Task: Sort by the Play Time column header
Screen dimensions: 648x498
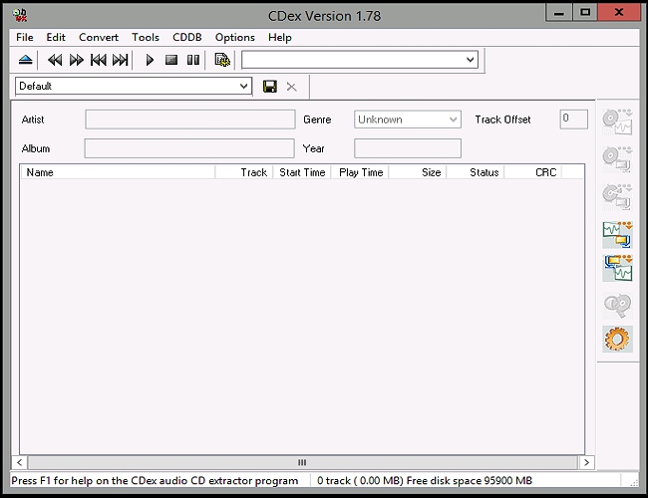Action: (360, 172)
